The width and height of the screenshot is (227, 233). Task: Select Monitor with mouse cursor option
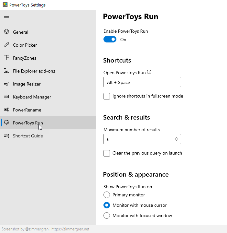(x=107, y=205)
